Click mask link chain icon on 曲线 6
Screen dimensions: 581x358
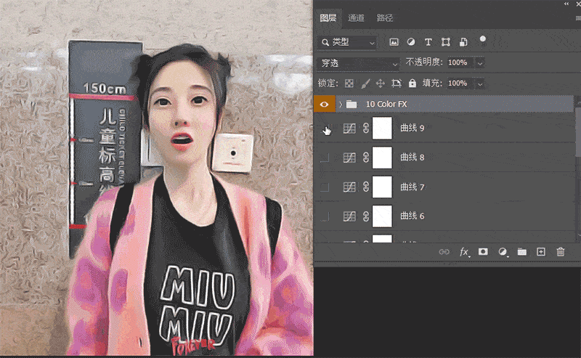pos(366,216)
